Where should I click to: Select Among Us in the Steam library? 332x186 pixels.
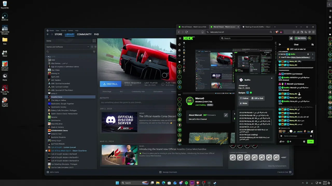tap(55, 73)
